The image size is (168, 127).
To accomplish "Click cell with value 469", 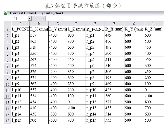I will click(114, 84).
